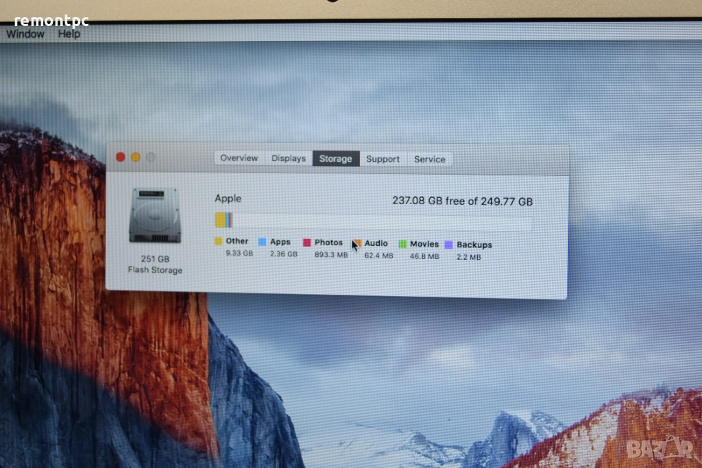Click the '251 GB' capacity label
The image size is (702, 468).
pos(155,258)
